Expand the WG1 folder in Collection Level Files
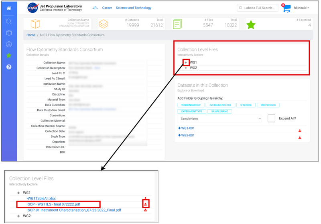 tap(186, 63)
